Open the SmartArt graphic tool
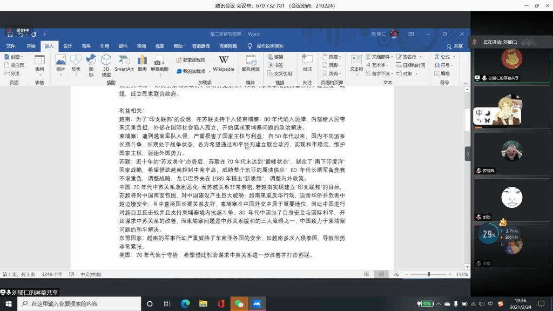The height and width of the screenshot is (311, 553). (124, 63)
